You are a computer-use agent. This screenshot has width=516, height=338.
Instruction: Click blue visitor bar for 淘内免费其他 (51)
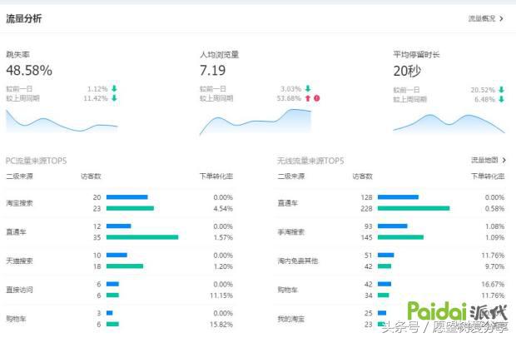coord(385,255)
